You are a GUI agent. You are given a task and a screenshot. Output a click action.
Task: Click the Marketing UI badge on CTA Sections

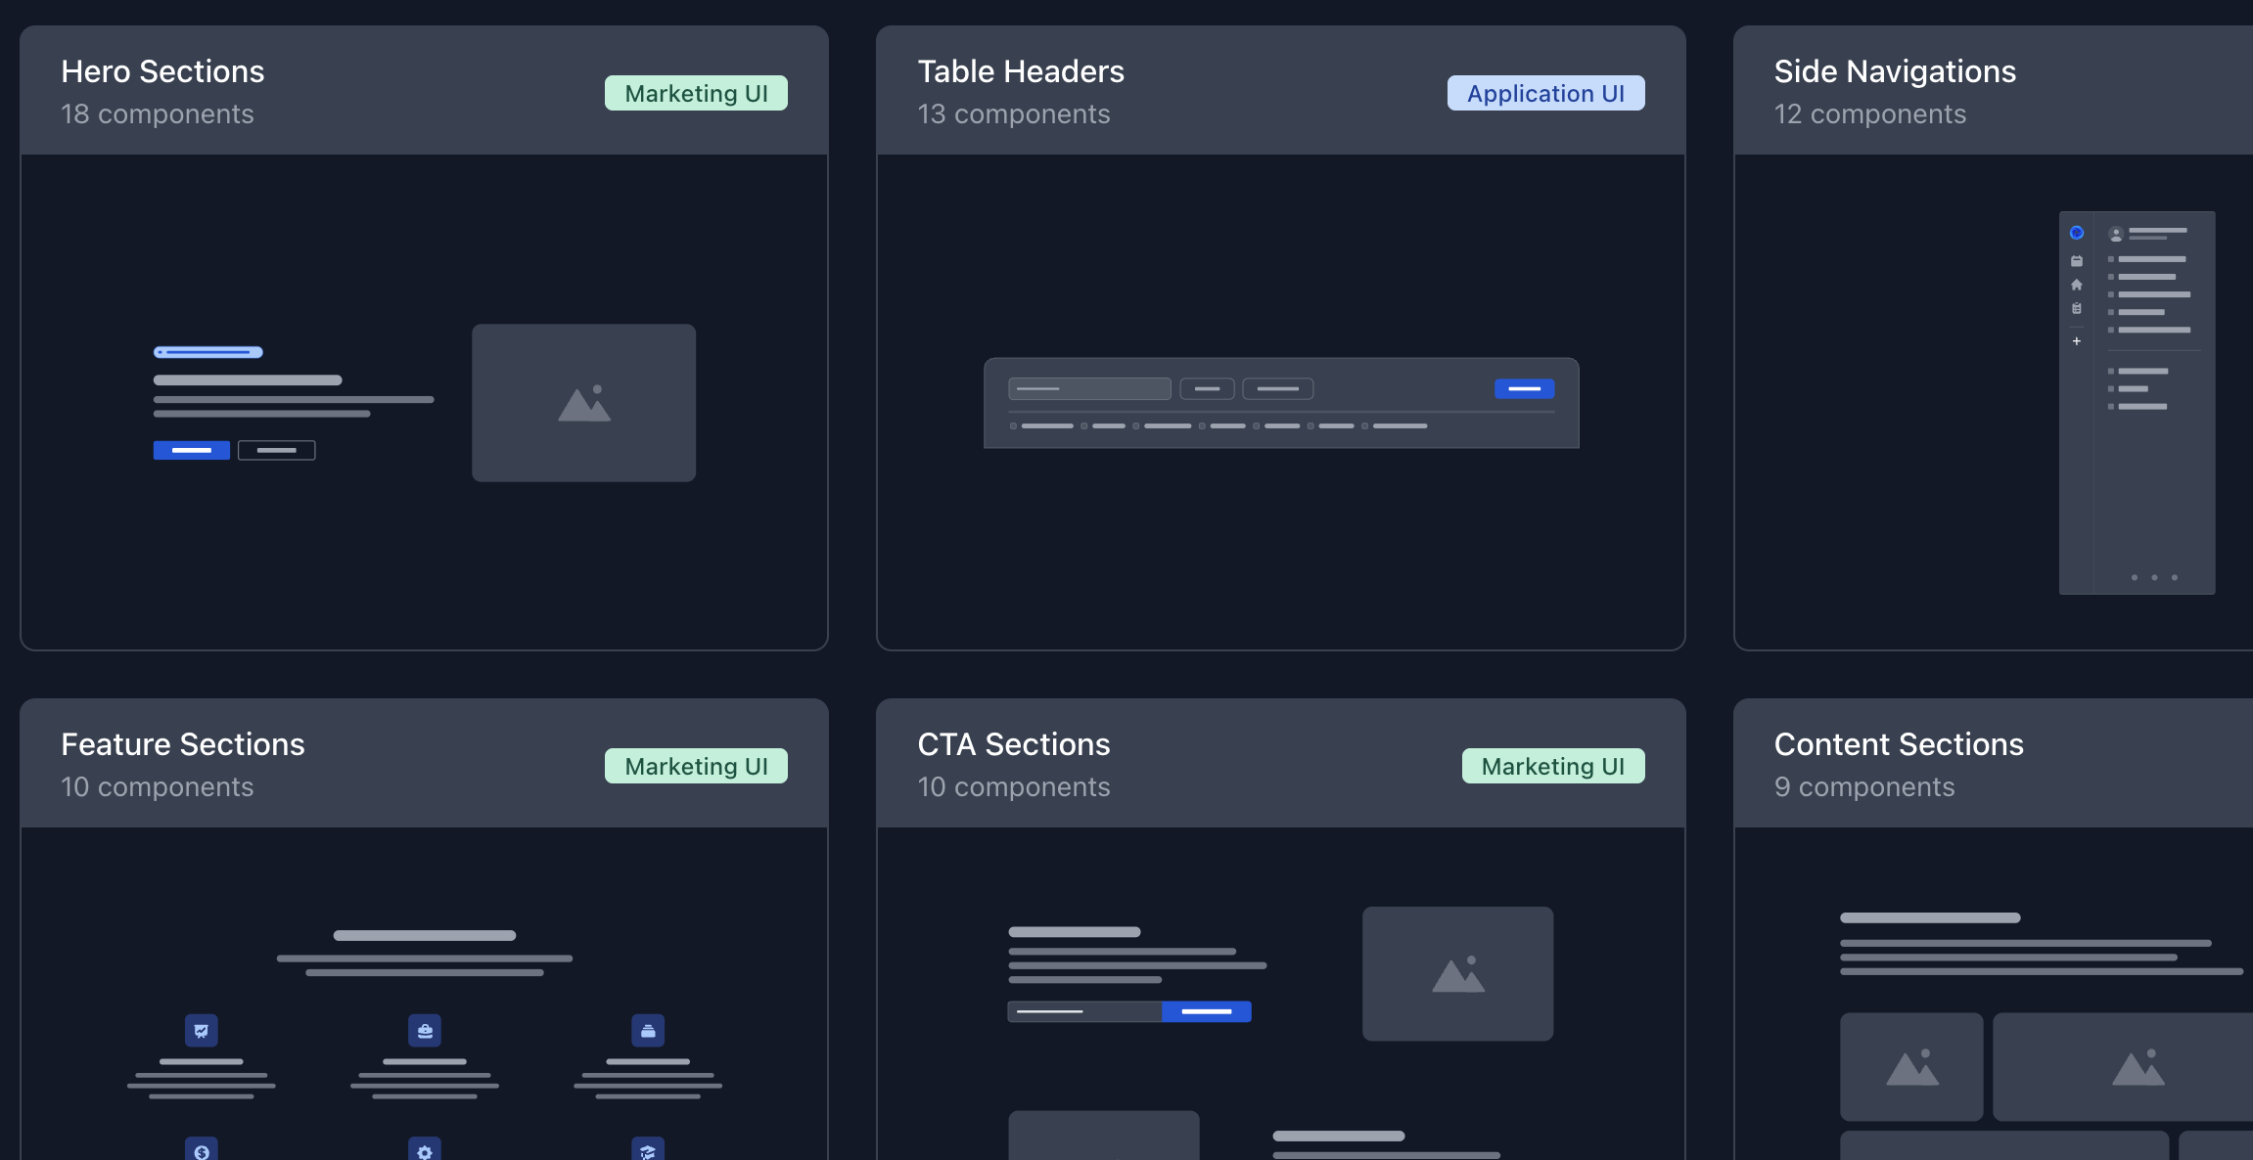[x=1553, y=766]
